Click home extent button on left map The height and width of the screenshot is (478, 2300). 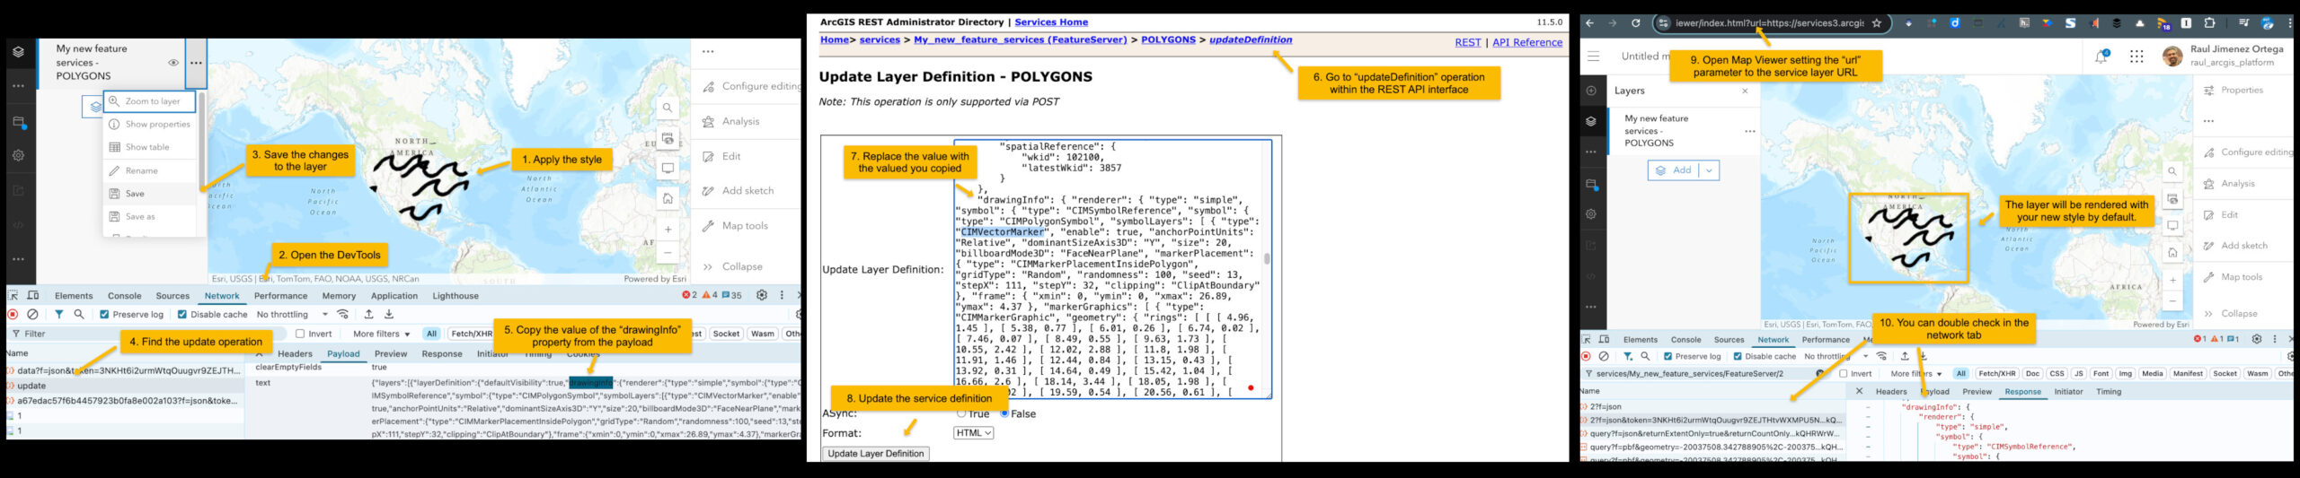(x=668, y=198)
